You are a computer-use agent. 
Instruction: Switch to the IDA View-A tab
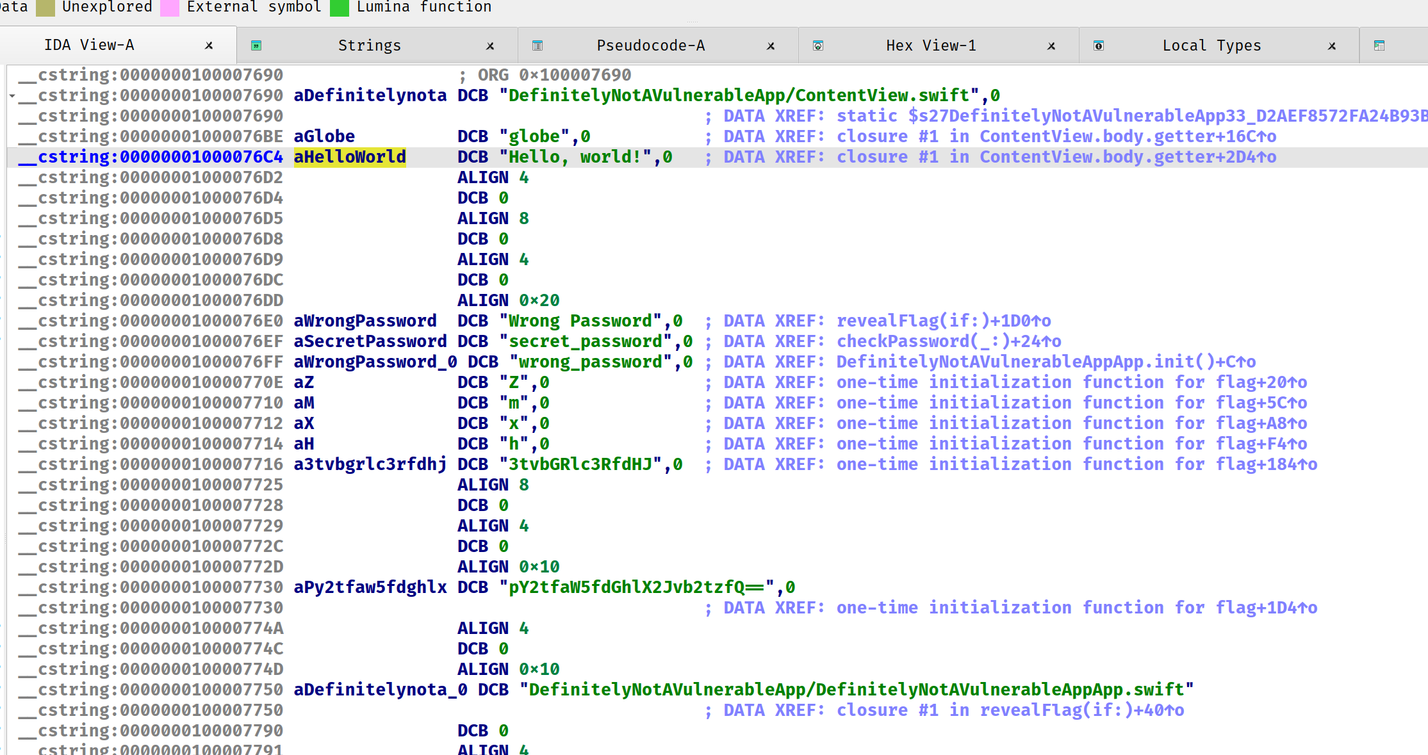pos(89,45)
